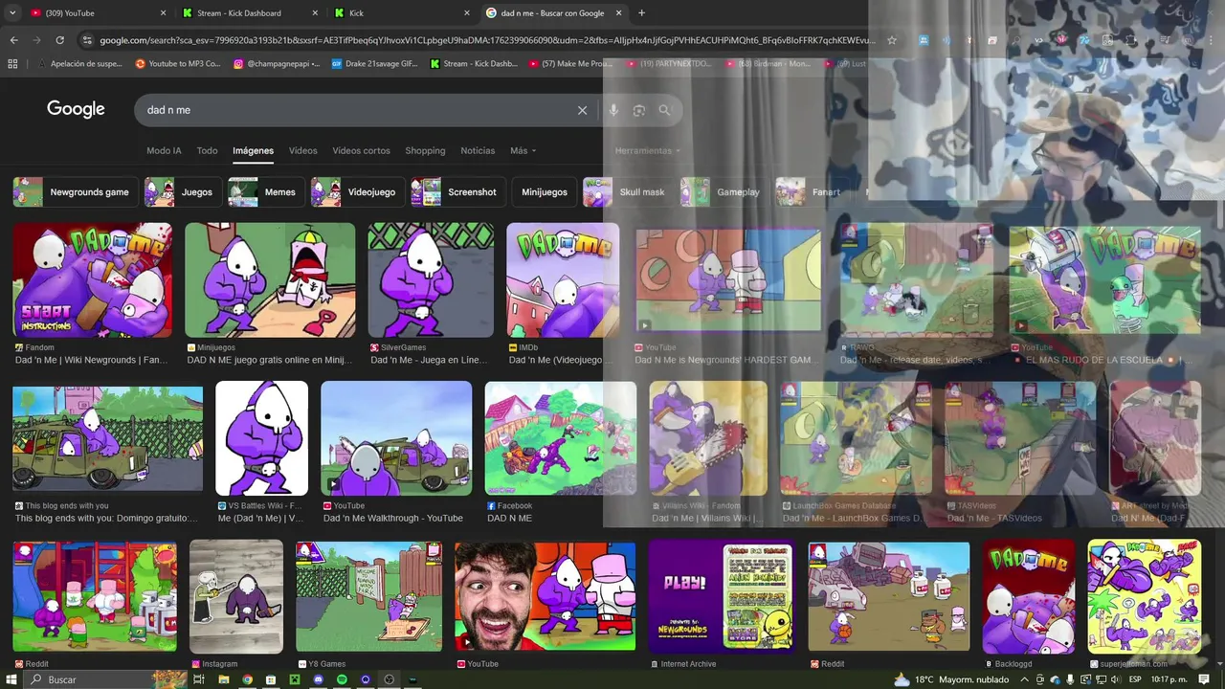The height and width of the screenshot is (689, 1225).
Task: Open the Apelación de suspe... bookmark
Action: [78, 64]
